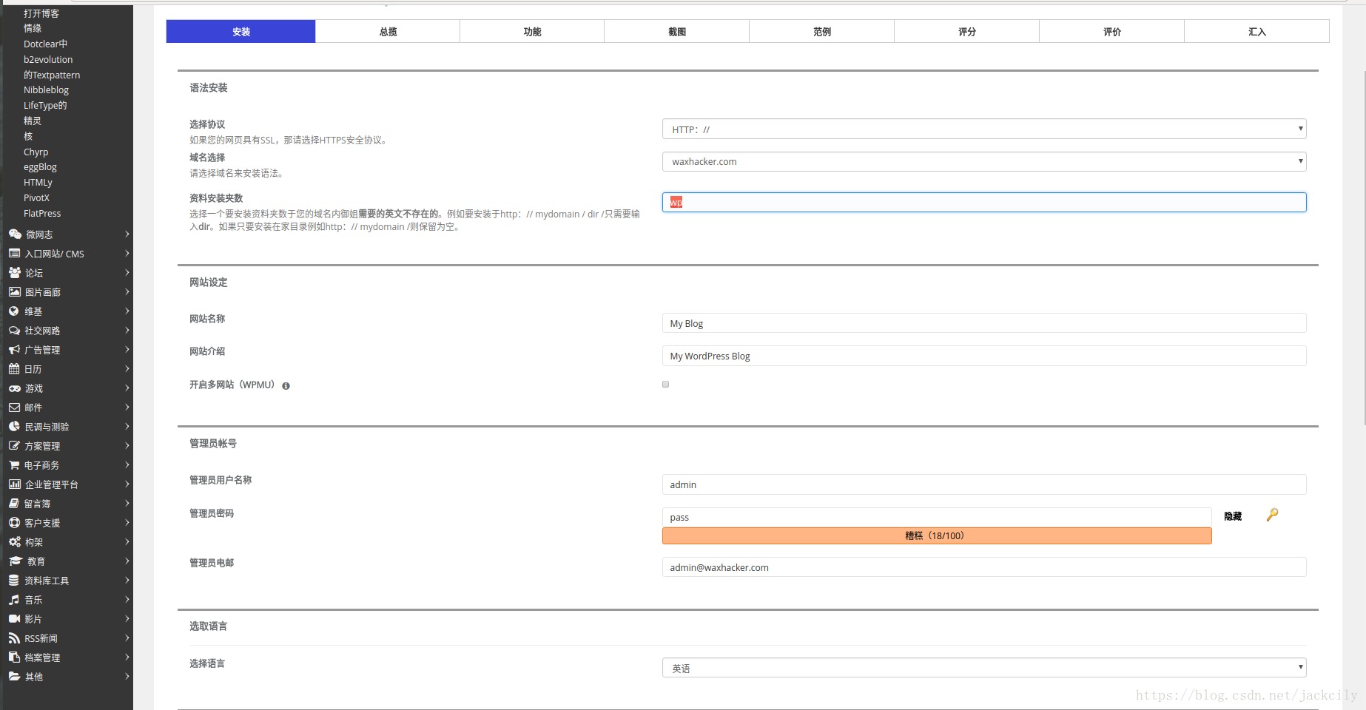
Task: Open the Chyrp sidebar link
Action: [x=36, y=152]
